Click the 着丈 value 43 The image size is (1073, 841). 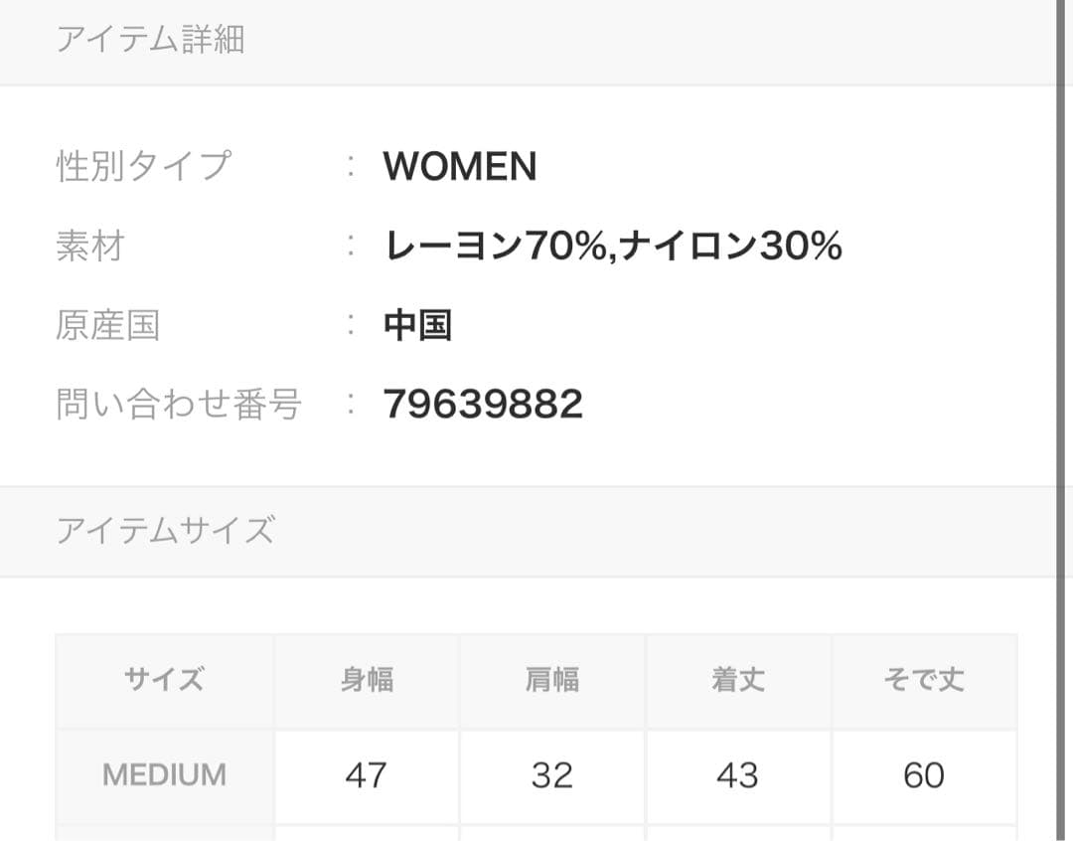click(x=738, y=776)
